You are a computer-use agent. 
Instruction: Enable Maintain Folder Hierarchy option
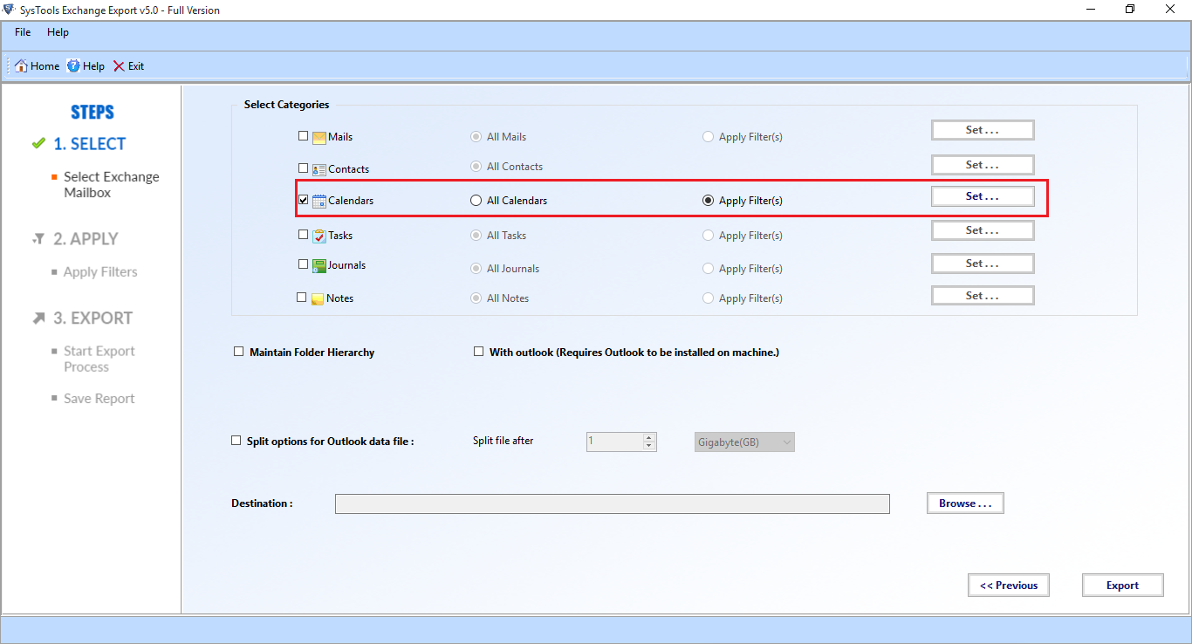238,352
